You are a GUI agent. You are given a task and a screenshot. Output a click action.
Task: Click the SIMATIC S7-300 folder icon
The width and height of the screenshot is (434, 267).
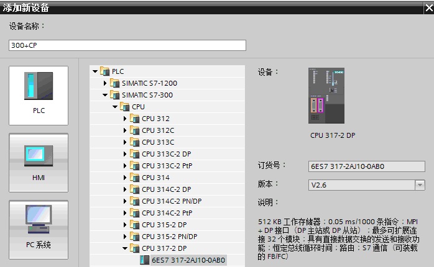point(114,95)
